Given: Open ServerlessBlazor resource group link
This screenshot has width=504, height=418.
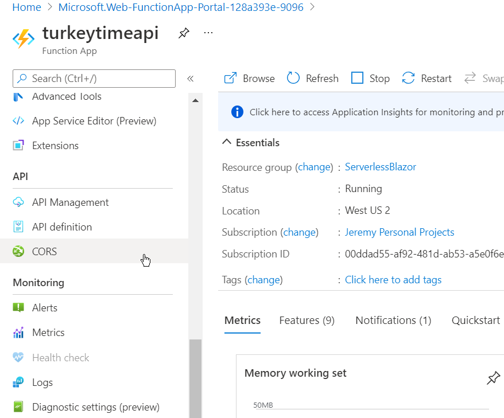Looking at the screenshot, I should coord(380,167).
